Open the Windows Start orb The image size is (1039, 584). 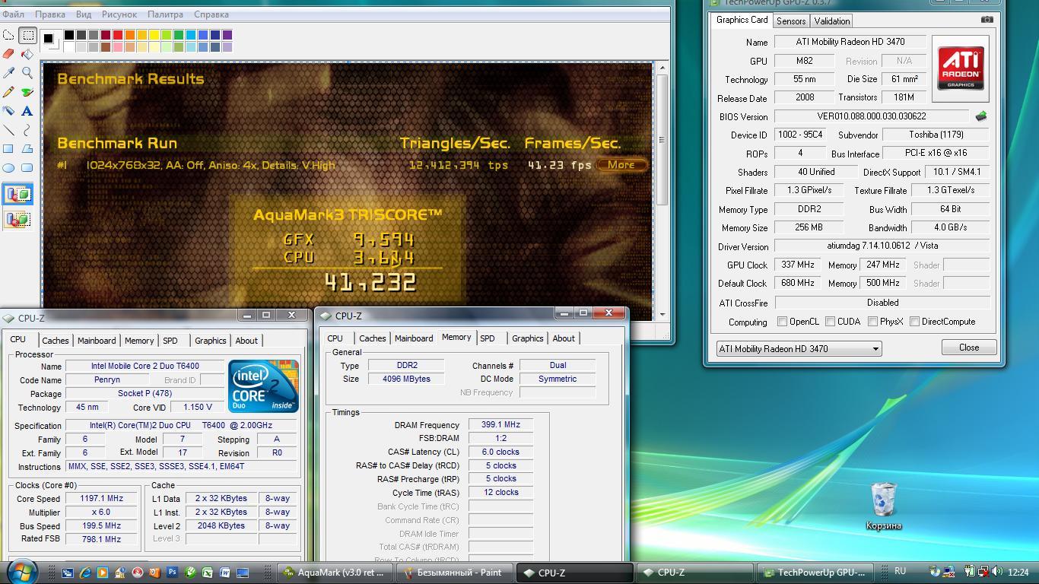tap(21, 572)
